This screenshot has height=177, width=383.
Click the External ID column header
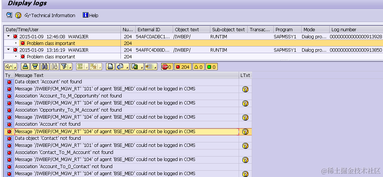tap(154, 29)
